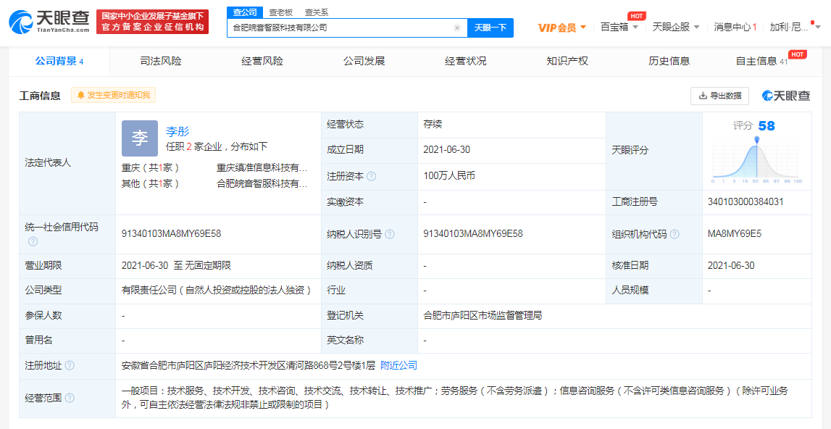Viewport: 831px width, 429px height.
Task: Click the TianYanCha logo in header
Action: (x=49, y=22)
